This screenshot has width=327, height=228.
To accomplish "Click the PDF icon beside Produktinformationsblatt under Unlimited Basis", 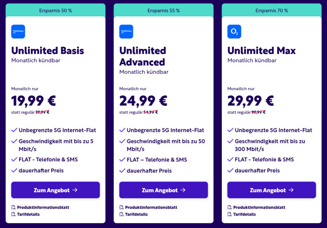I will 13,207.
